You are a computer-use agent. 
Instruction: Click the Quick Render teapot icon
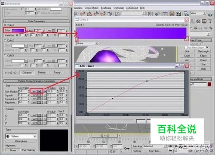click(x=210, y=15)
